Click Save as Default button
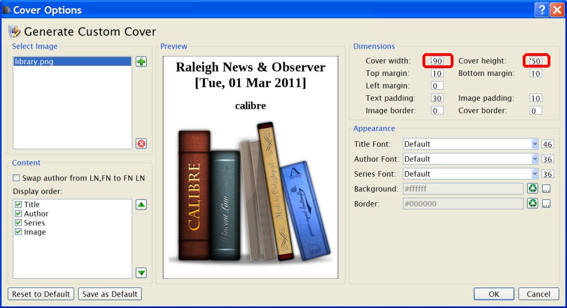Image resolution: width=567 pixels, height=308 pixels. click(110, 294)
